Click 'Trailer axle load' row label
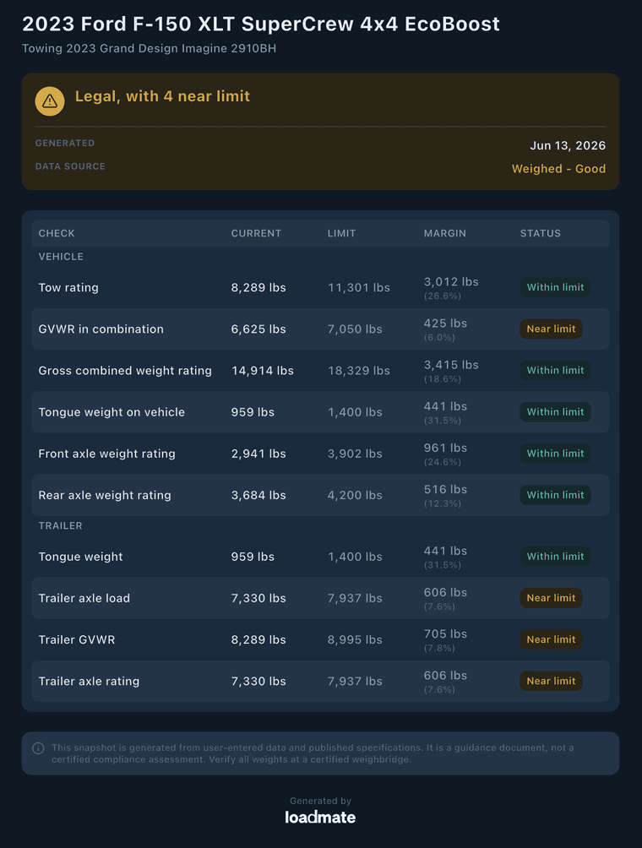 coord(84,598)
